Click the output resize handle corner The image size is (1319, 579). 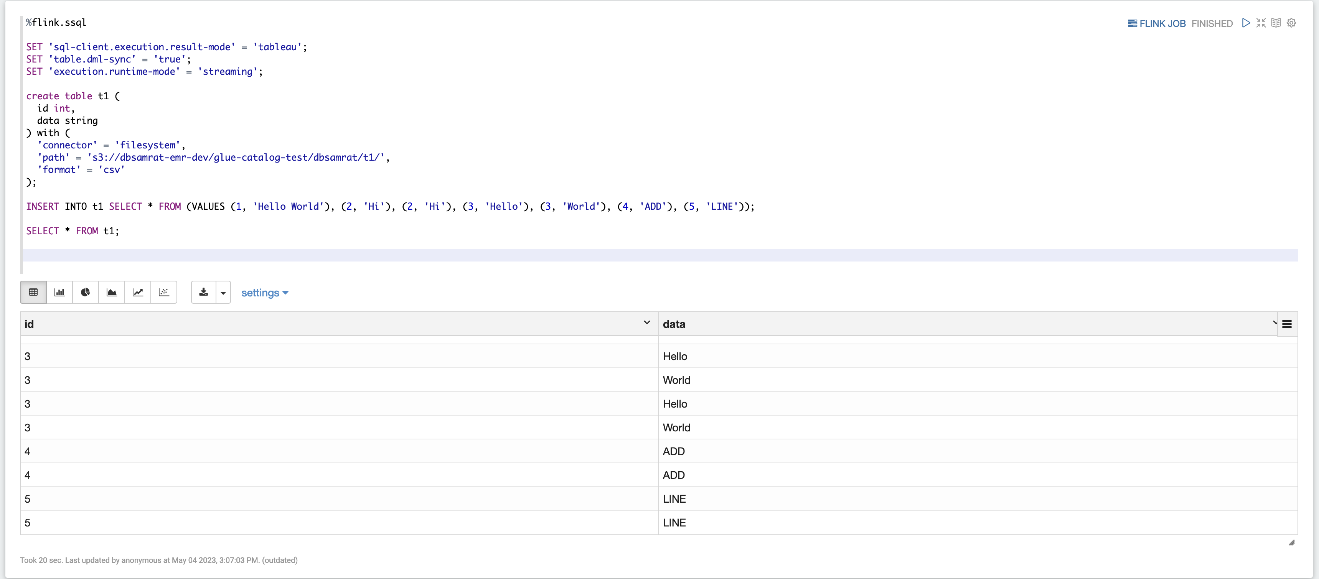point(1292,543)
